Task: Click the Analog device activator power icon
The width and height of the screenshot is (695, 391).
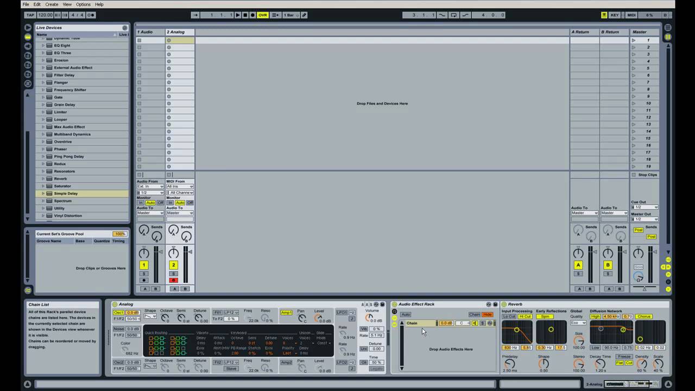Action: click(x=115, y=304)
